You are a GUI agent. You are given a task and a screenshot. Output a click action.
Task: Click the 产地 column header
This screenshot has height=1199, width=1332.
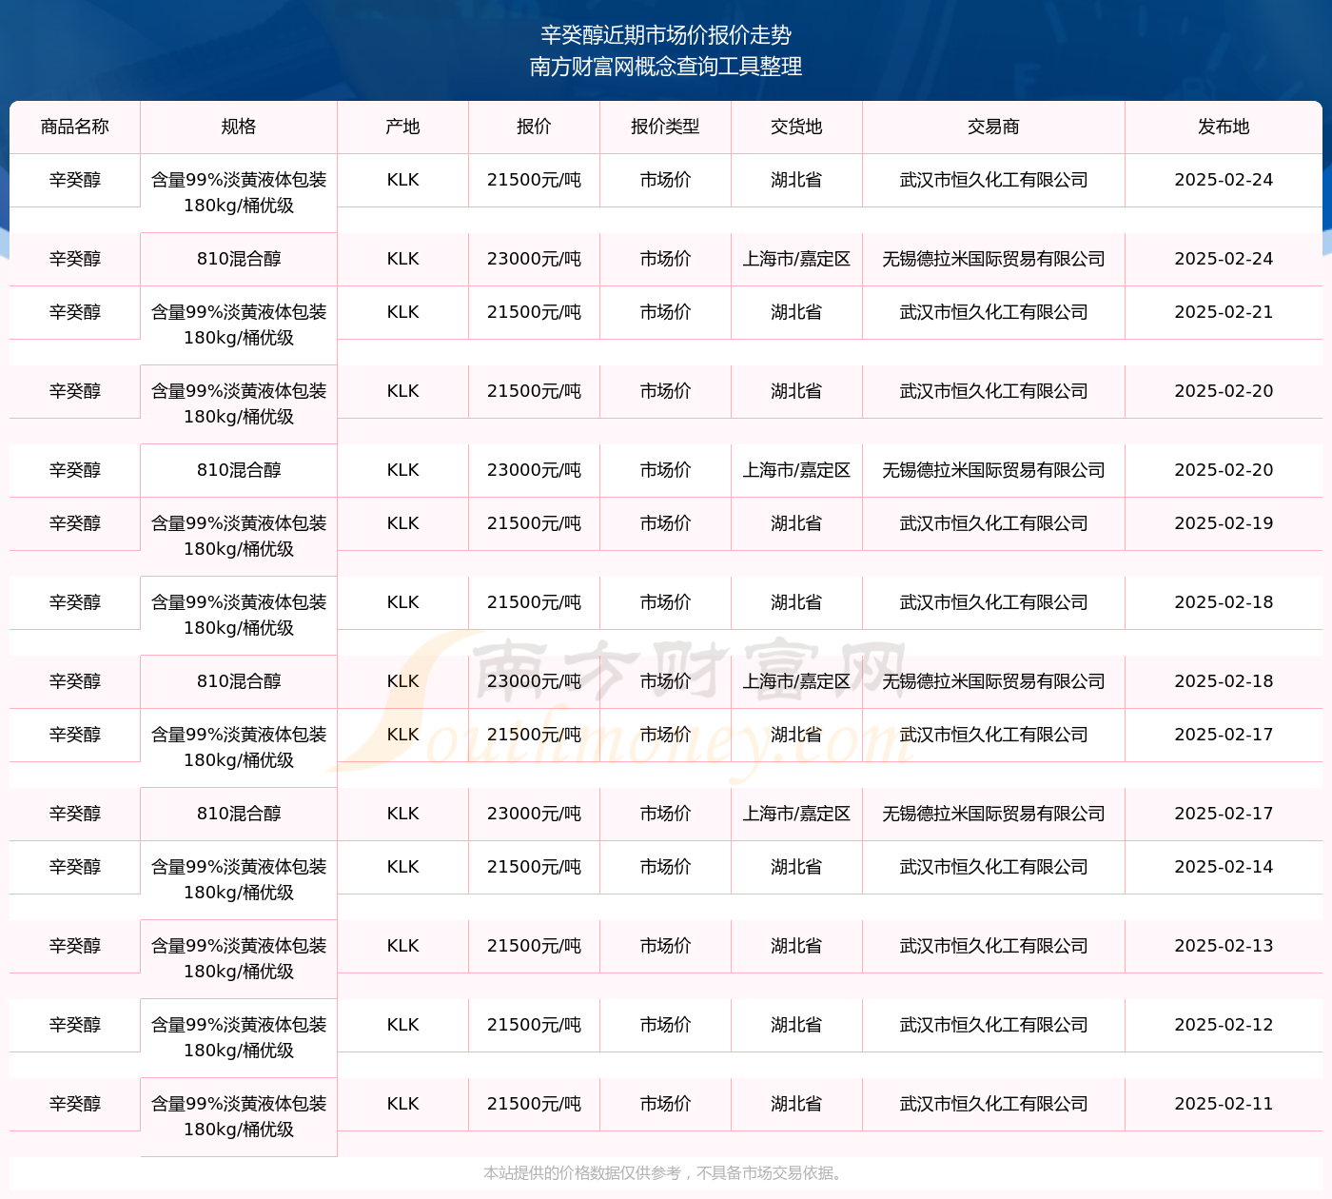click(403, 127)
